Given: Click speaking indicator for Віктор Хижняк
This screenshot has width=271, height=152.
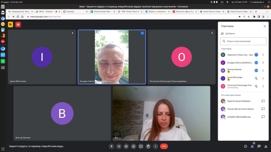Looking at the screenshot, I should [x=256, y=71].
